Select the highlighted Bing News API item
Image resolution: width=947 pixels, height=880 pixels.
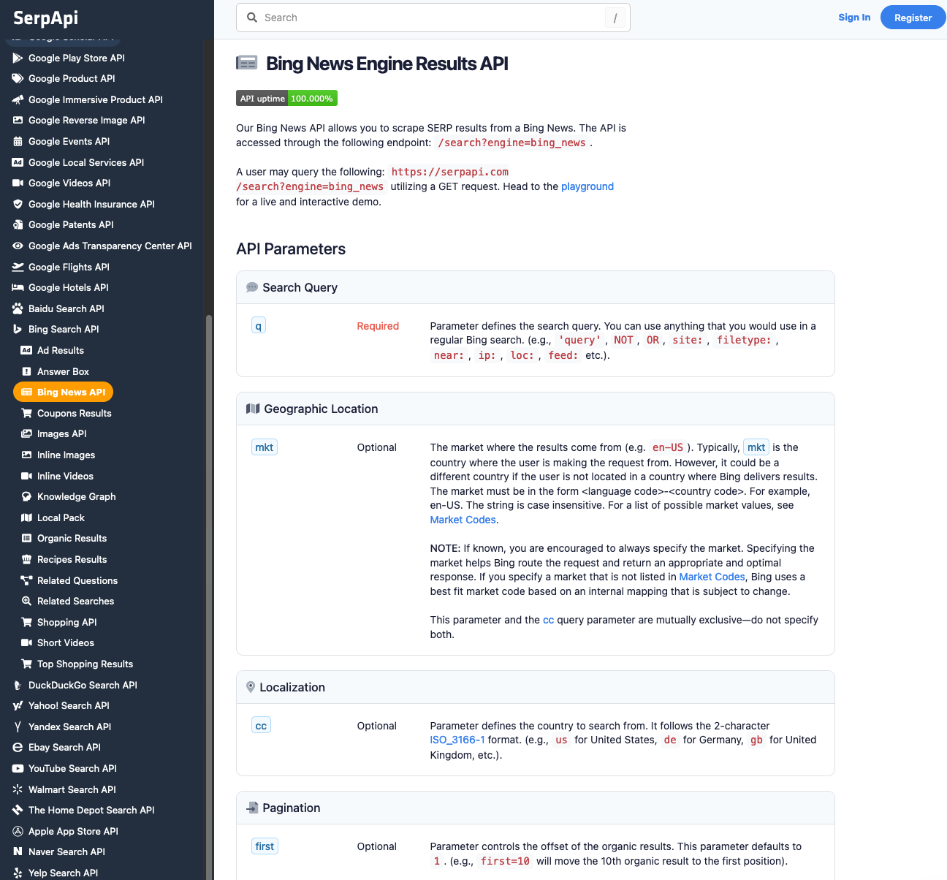(x=64, y=392)
